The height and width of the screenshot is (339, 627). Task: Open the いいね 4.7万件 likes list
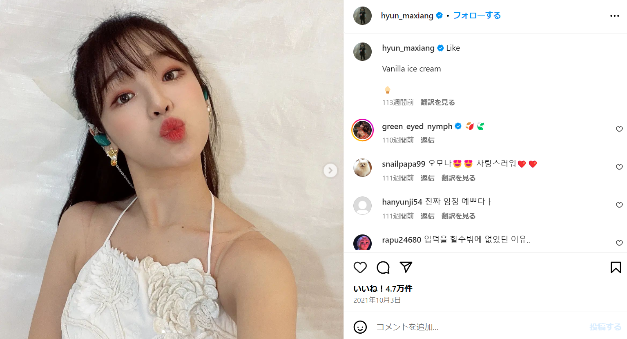383,289
